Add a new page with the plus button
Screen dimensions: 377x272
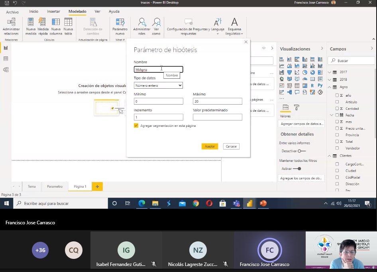pos(97,187)
